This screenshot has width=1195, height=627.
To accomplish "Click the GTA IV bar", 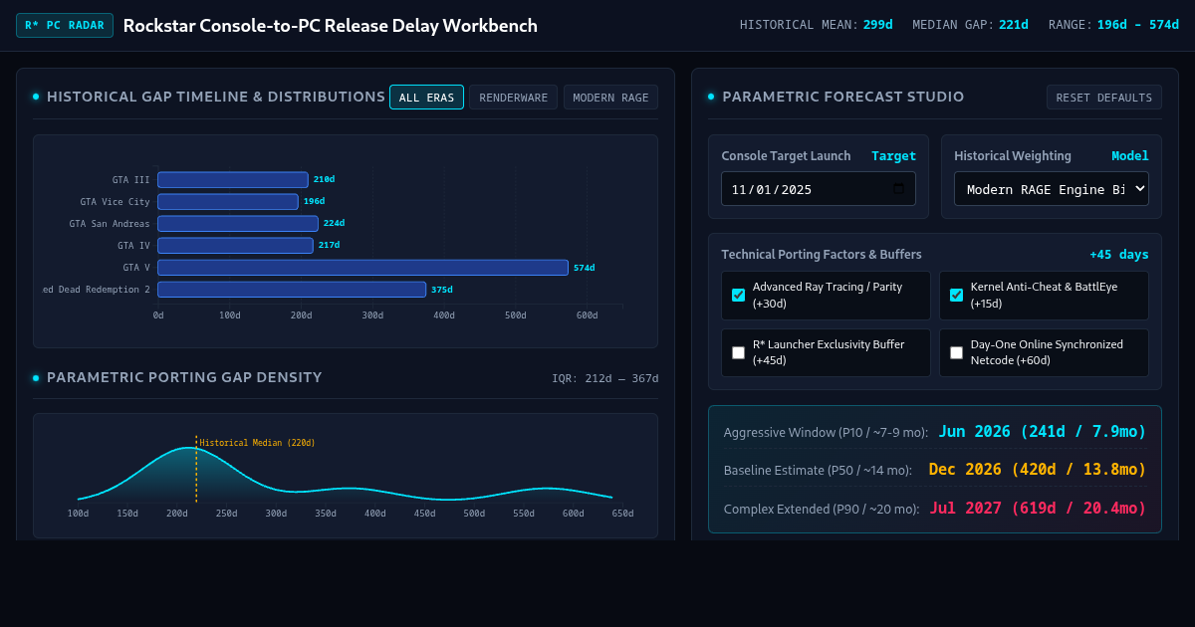I will [x=235, y=246].
